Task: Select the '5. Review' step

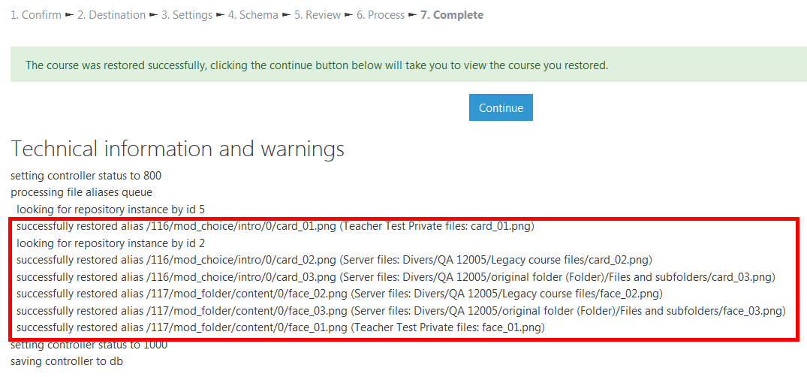Action: [318, 15]
